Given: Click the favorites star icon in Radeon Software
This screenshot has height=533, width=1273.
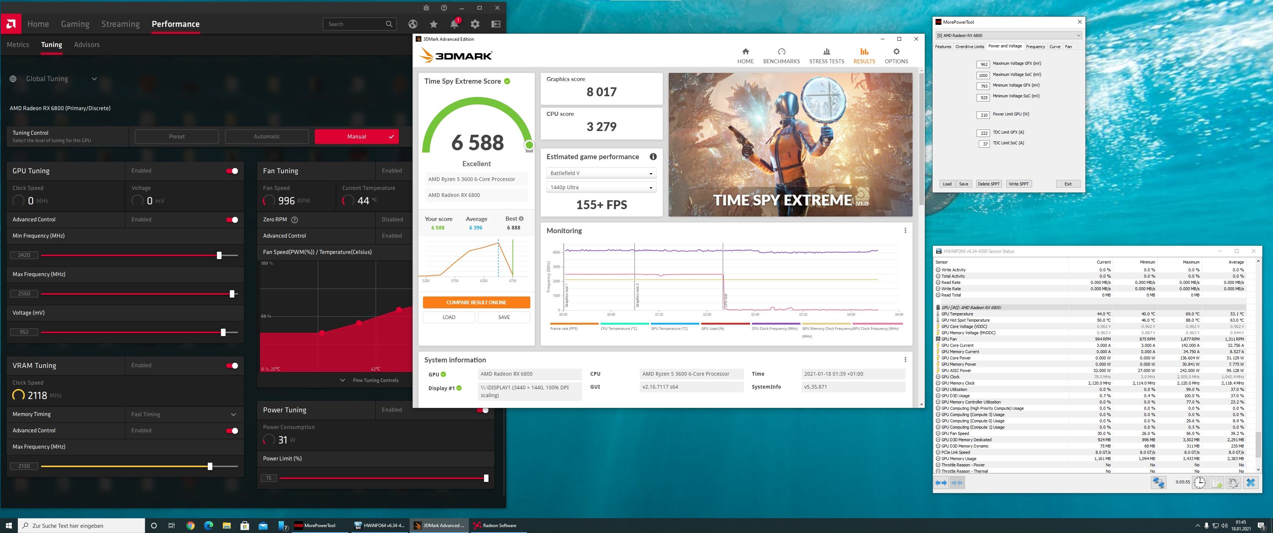Looking at the screenshot, I should click(x=433, y=24).
